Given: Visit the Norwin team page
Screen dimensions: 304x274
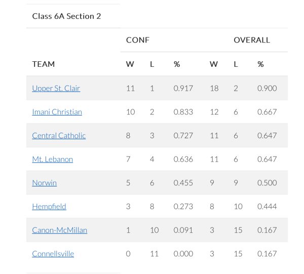Looking at the screenshot, I should click(45, 183).
